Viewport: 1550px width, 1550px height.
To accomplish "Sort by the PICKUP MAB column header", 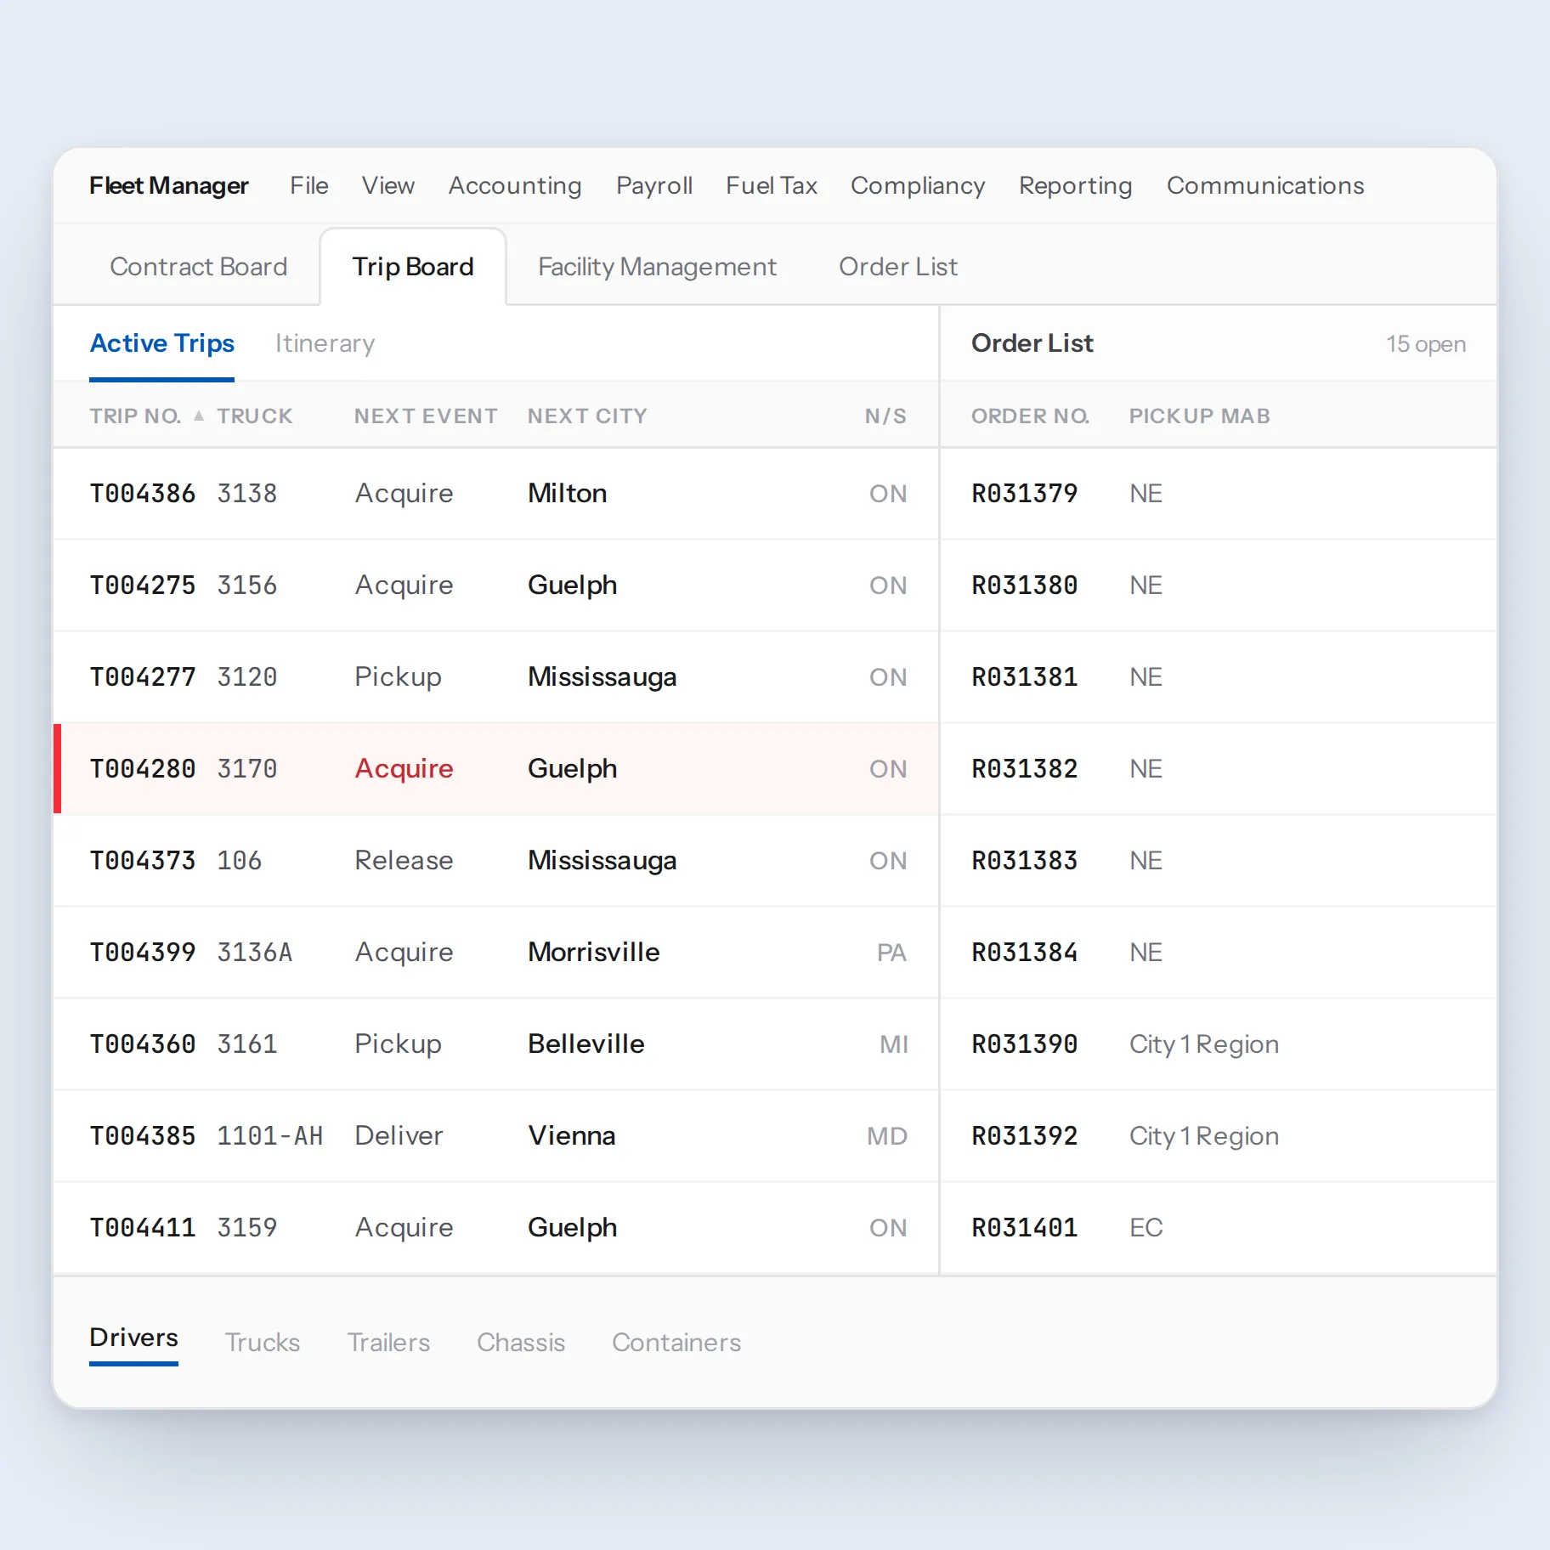I will (1199, 416).
